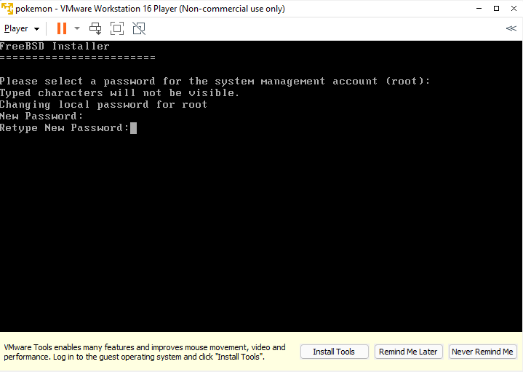Viewport: 523px width, 372px height.
Task: Click the VMware Workstation title bar icon
Action: (x=7, y=9)
